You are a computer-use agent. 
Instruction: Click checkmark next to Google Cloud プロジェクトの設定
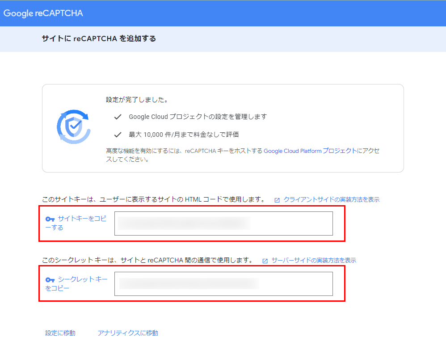[118, 117]
